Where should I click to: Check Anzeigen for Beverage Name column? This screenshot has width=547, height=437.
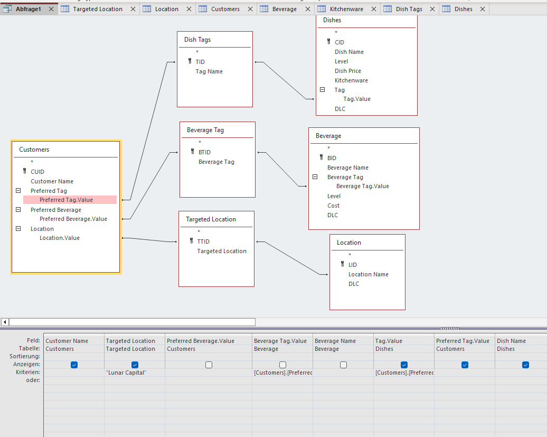343,365
